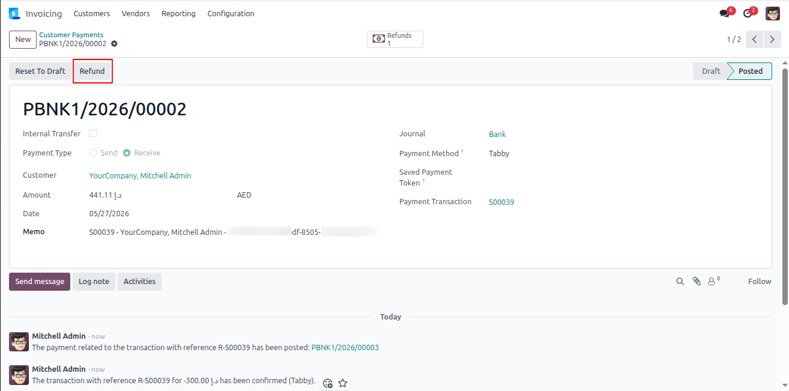The image size is (789, 391).
Task: Open the Bank journal link
Action: [x=497, y=135]
